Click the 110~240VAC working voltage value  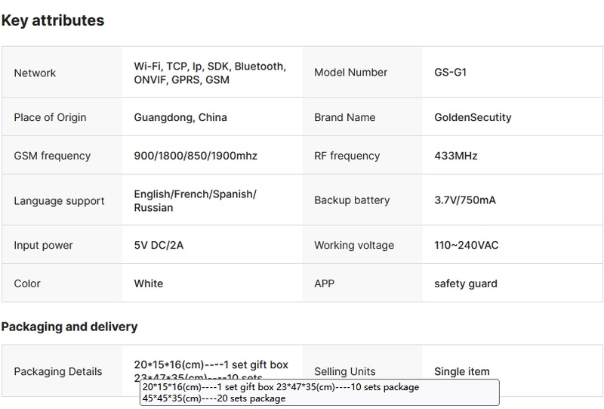466,246
